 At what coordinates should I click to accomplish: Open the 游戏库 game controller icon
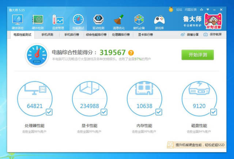click(159, 22)
